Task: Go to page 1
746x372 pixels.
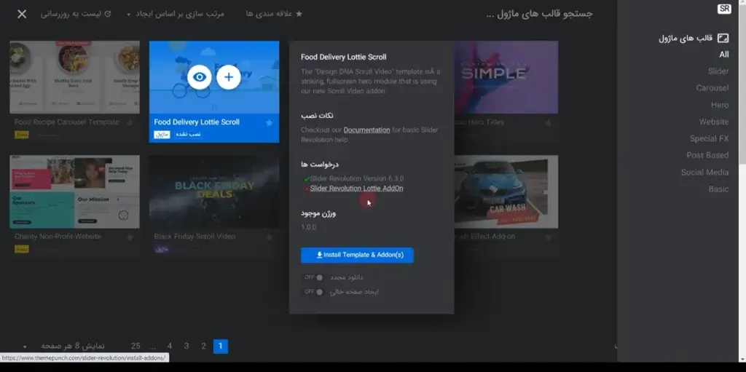Action: coord(220,347)
